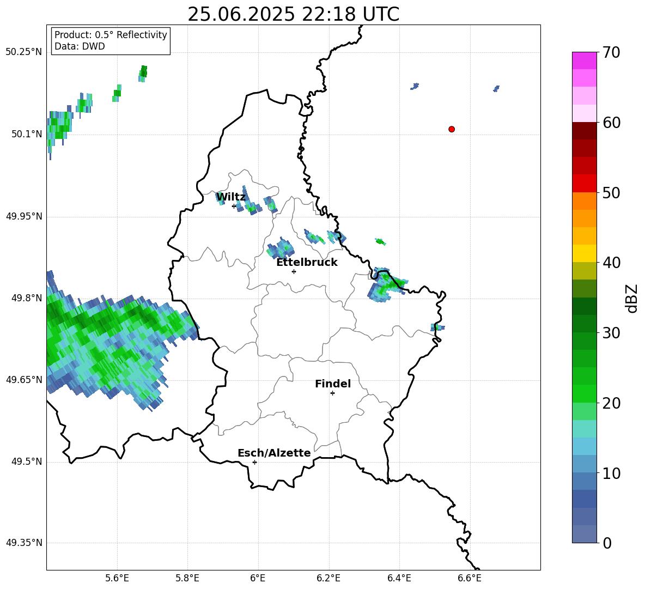This screenshot has width=645, height=589.
Task: Click the 5.6°E longitude label
Action: pyautogui.click(x=117, y=579)
